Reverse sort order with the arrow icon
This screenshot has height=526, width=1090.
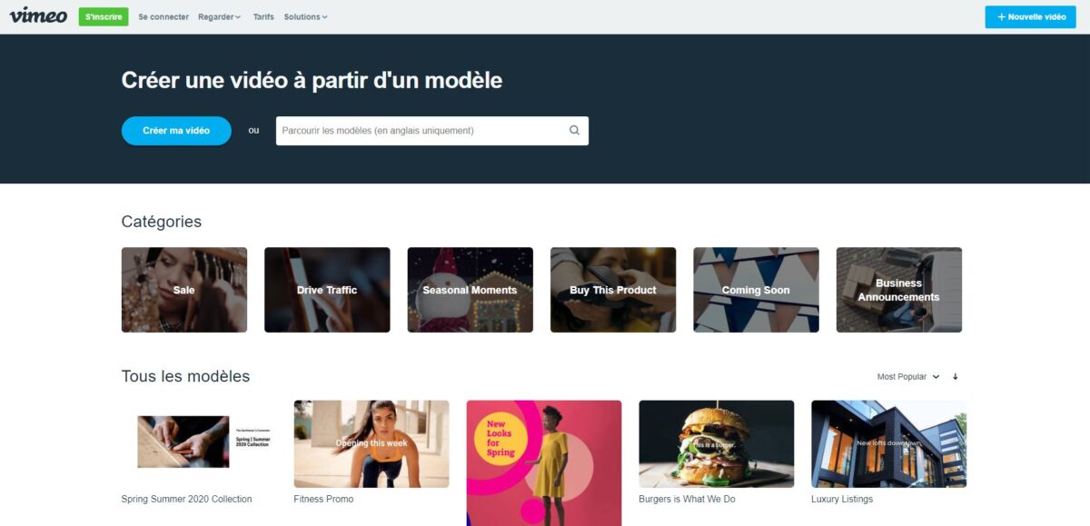pyautogui.click(x=955, y=376)
